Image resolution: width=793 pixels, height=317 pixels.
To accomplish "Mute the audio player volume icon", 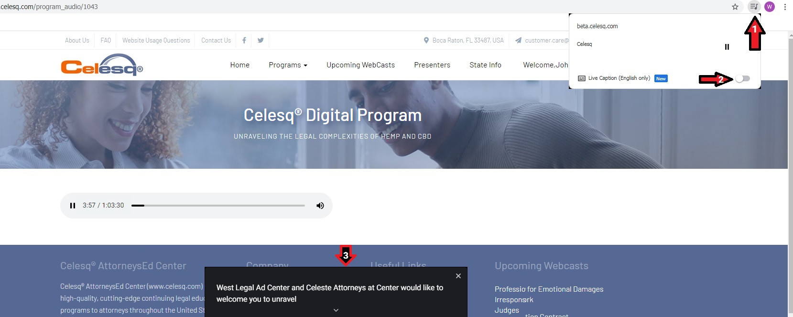I will [320, 206].
